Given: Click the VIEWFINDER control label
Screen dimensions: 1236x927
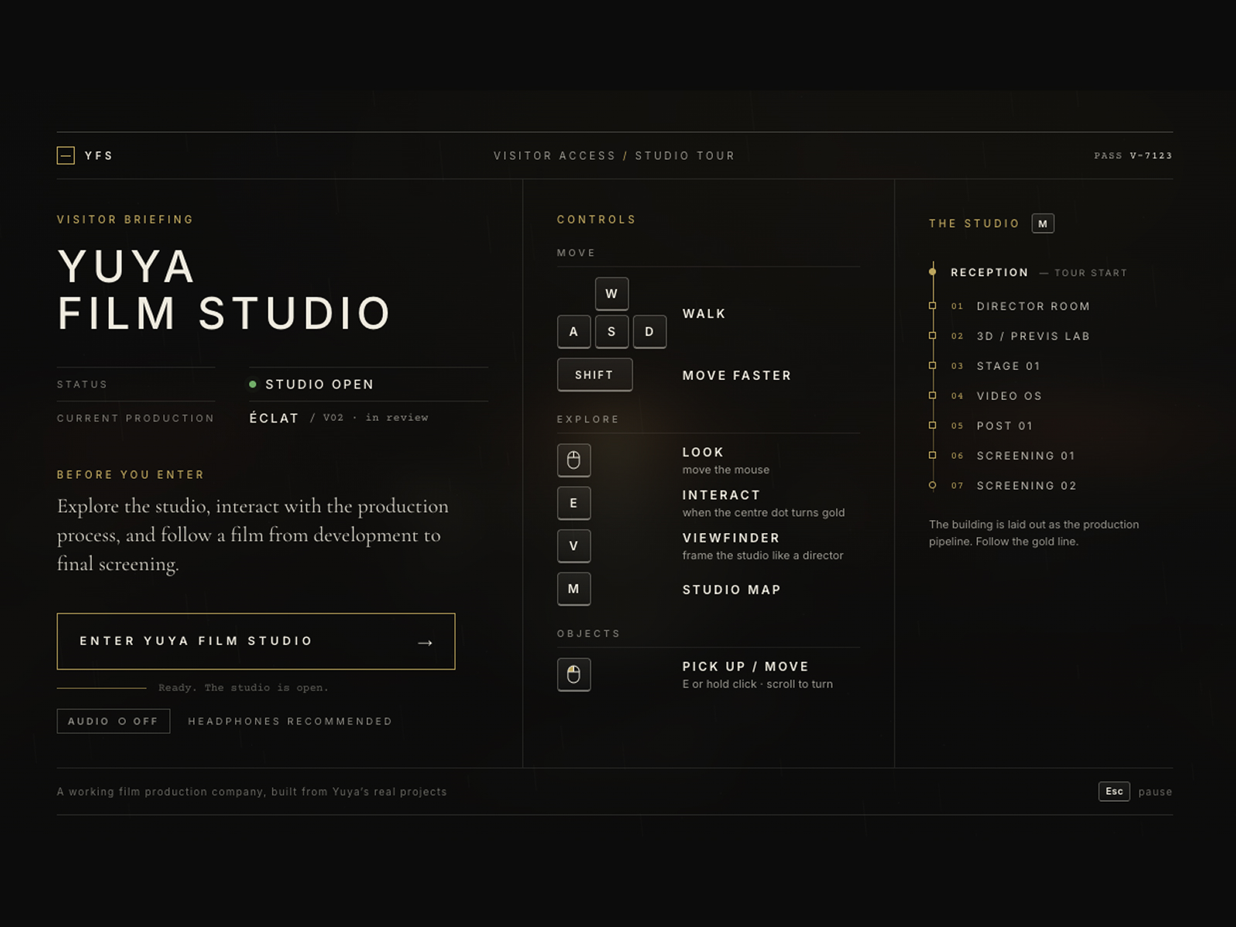Looking at the screenshot, I should pos(731,538).
